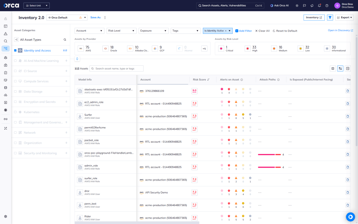The height and width of the screenshot is (224, 358).
Task: Click the horizontal scrollbar below the table
Action: pyautogui.click(x=137, y=223)
